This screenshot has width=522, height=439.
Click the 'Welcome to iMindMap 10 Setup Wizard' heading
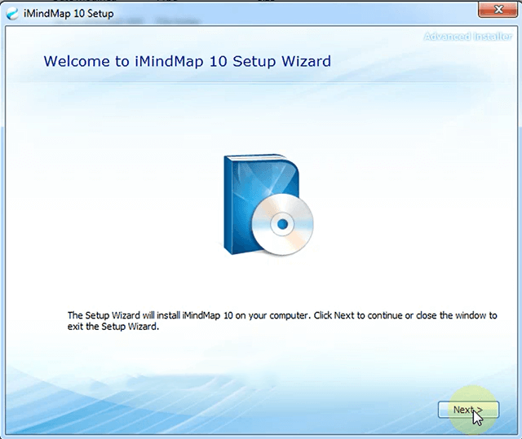click(x=187, y=61)
